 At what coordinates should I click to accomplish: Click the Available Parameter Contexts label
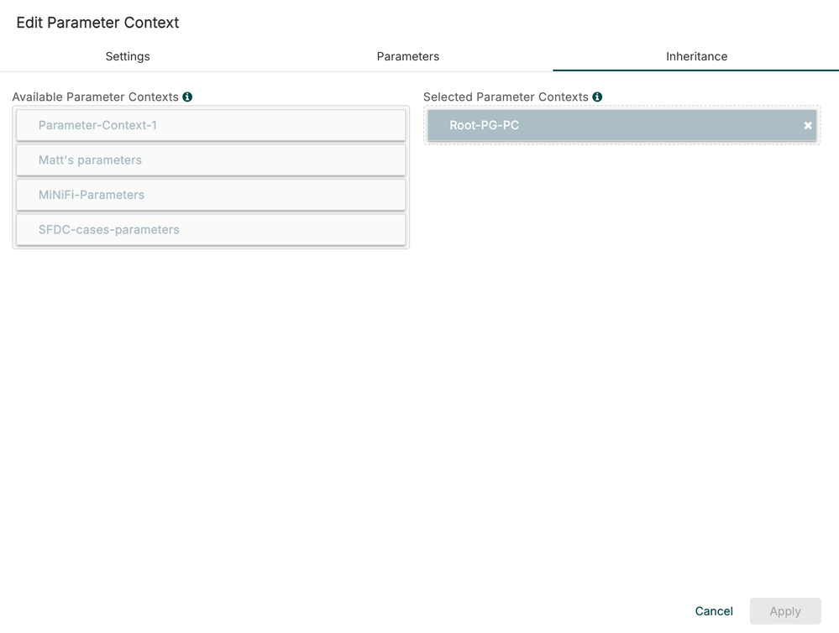[x=95, y=97]
